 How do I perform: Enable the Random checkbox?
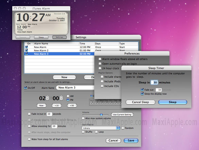pyautogui.click(x=123, y=128)
